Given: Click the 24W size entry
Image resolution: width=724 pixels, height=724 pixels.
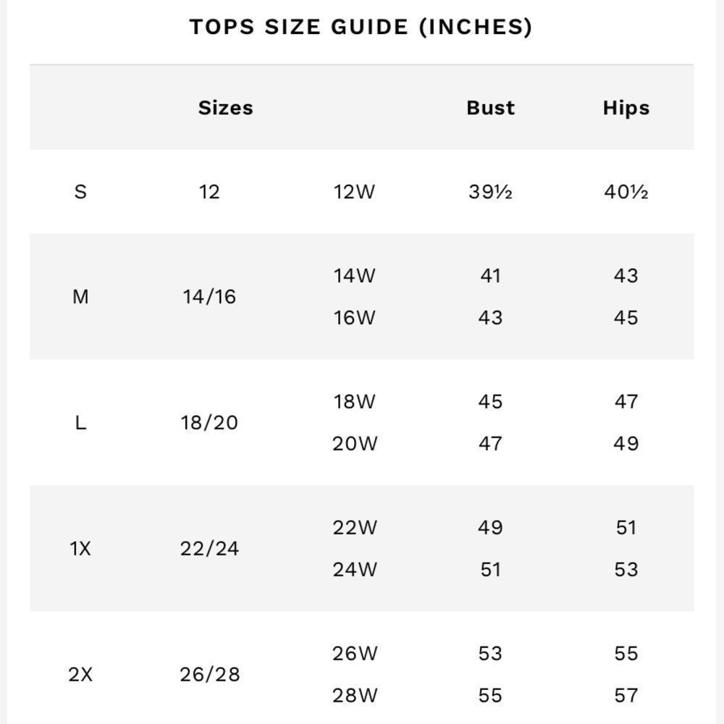Looking at the screenshot, I should coord(355,570).
